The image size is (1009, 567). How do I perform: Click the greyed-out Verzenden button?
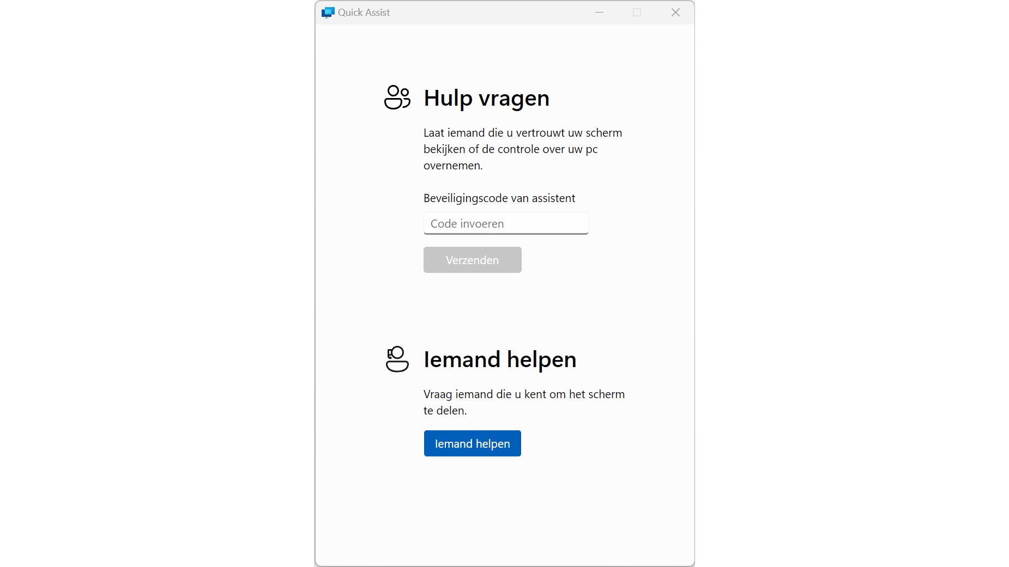coord(473,260)
